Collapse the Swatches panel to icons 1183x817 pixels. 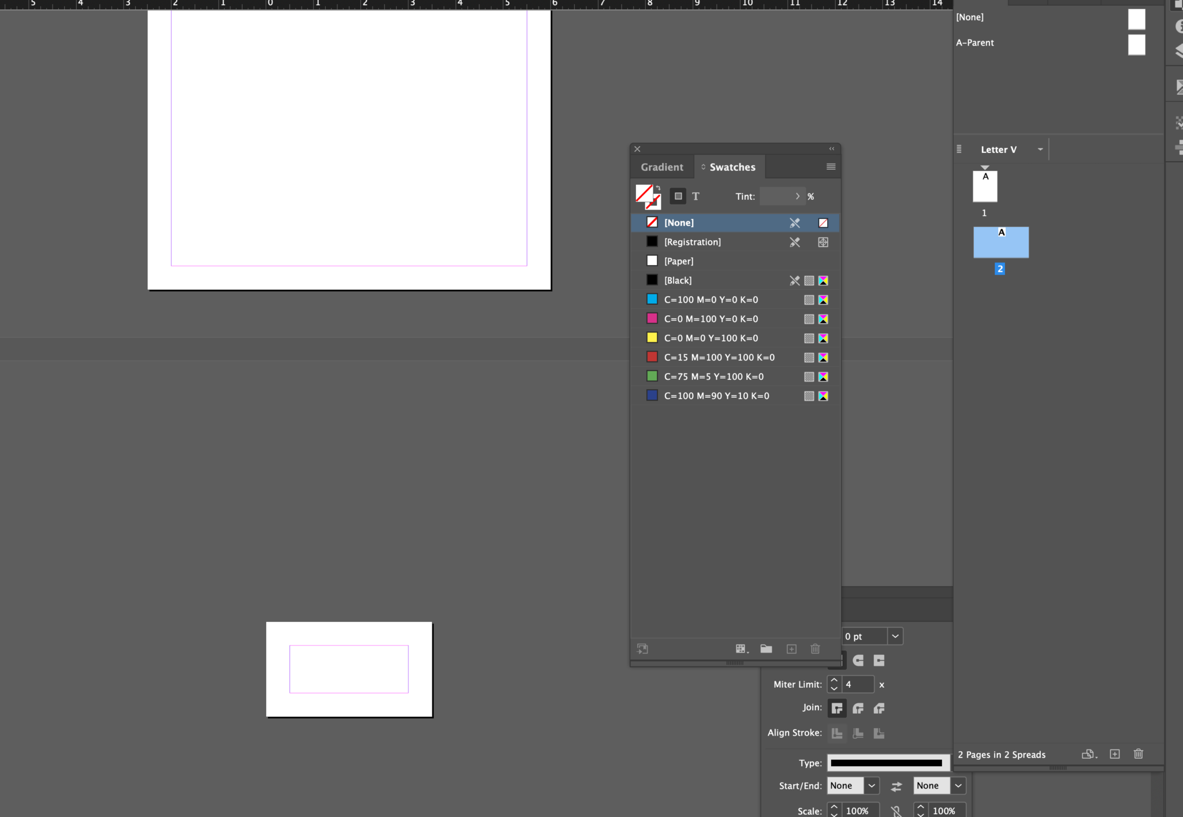point(832,148)
